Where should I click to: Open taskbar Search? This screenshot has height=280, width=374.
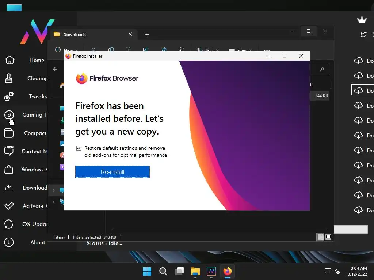point(163,271)
